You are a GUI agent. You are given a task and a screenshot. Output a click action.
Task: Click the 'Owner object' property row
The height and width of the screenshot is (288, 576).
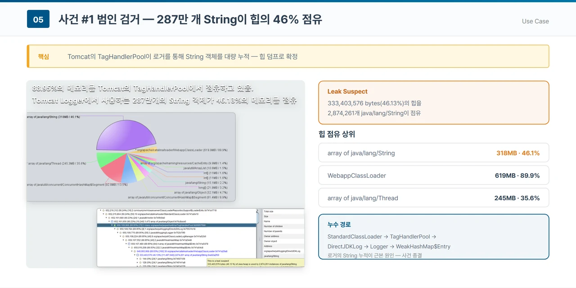point(284,241)
